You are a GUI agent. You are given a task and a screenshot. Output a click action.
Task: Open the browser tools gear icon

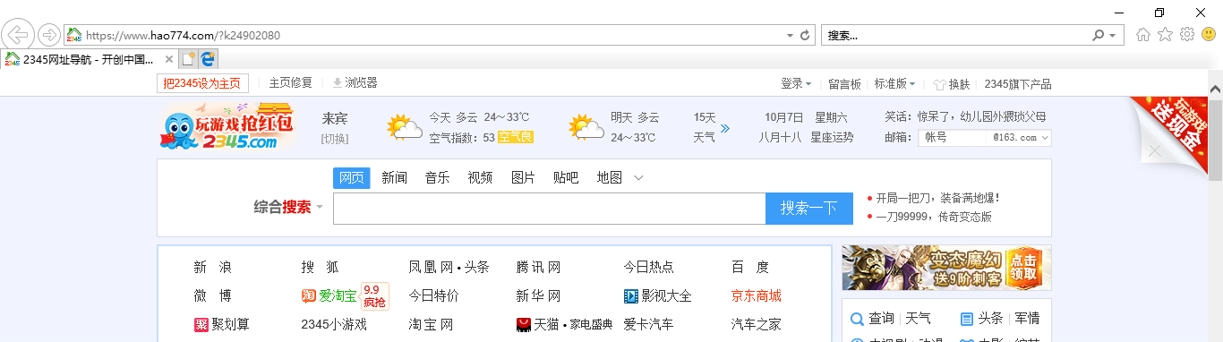1187,35
